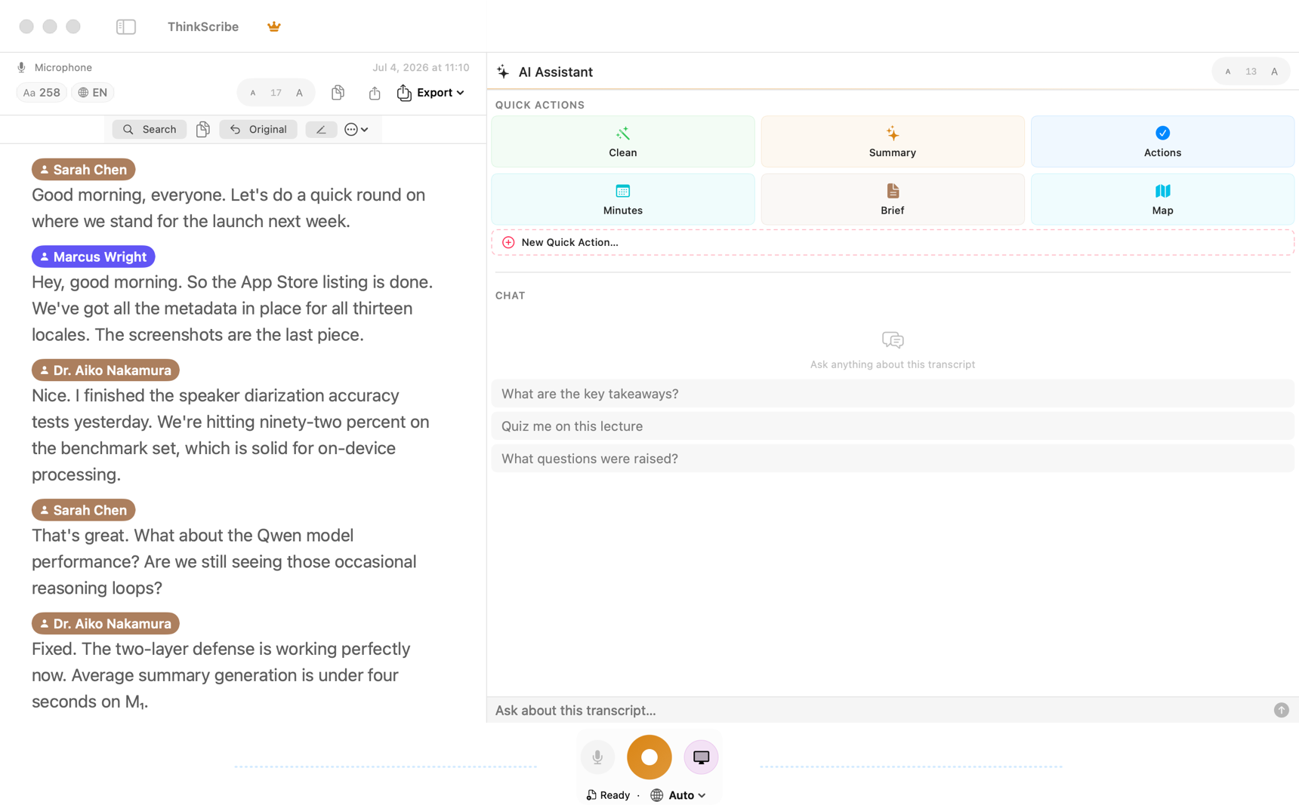The width and height of the screenshot is (1299, 811).
Task: Focus the 'Ask about this transcript' input
Action: coord(880,711)
